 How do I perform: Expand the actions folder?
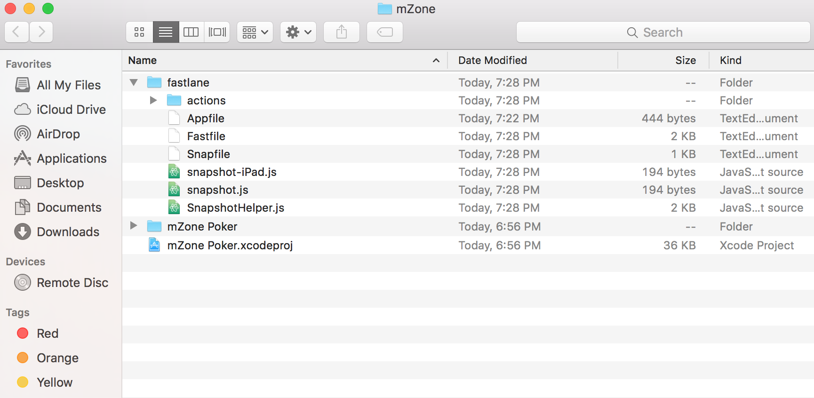tap(153, 100)
